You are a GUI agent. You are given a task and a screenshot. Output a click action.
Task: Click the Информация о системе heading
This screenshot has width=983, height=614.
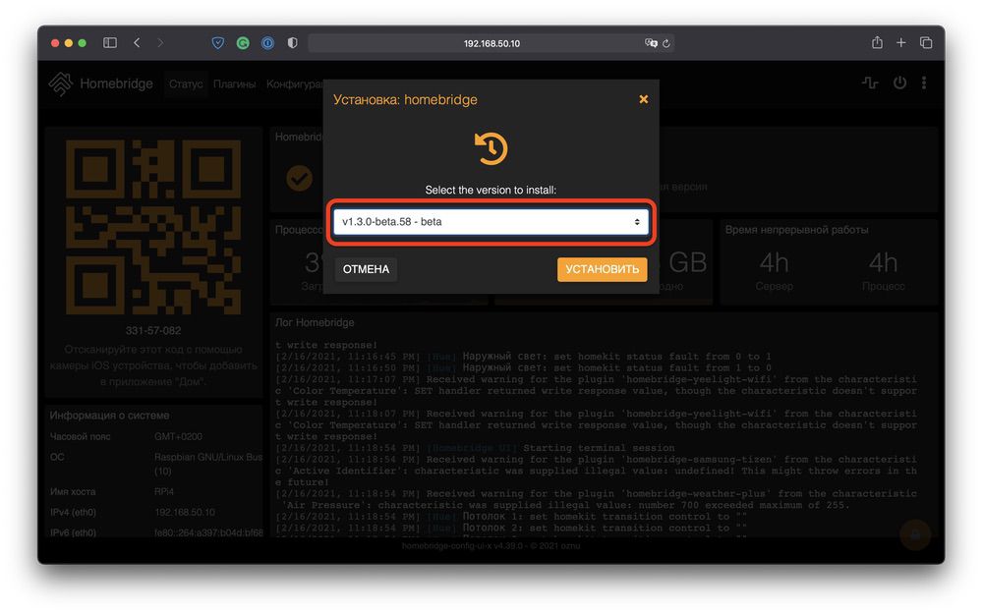[109, 416]
